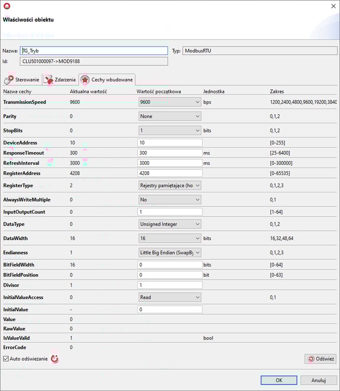Click the BitFieldWidth input field
The height and width of the screenshot is (391, 340).
click(x=170, y=265)
